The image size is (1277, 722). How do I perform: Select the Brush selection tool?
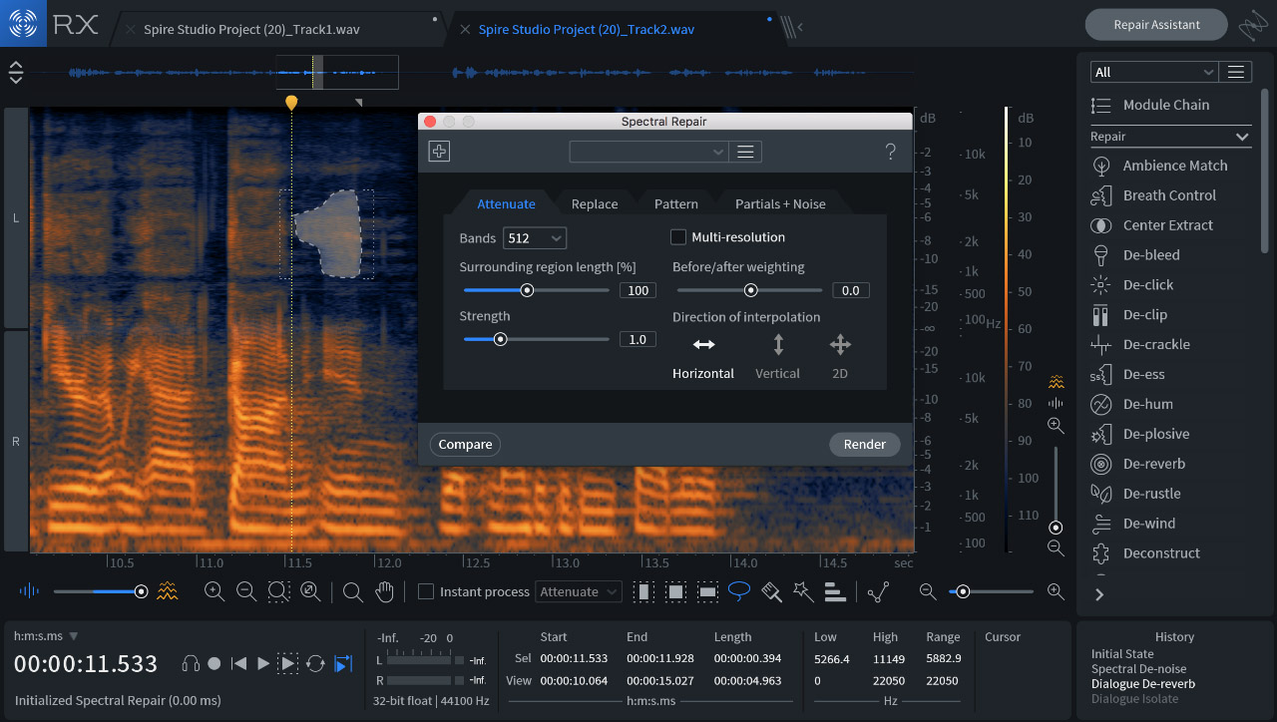click(771, 591)
